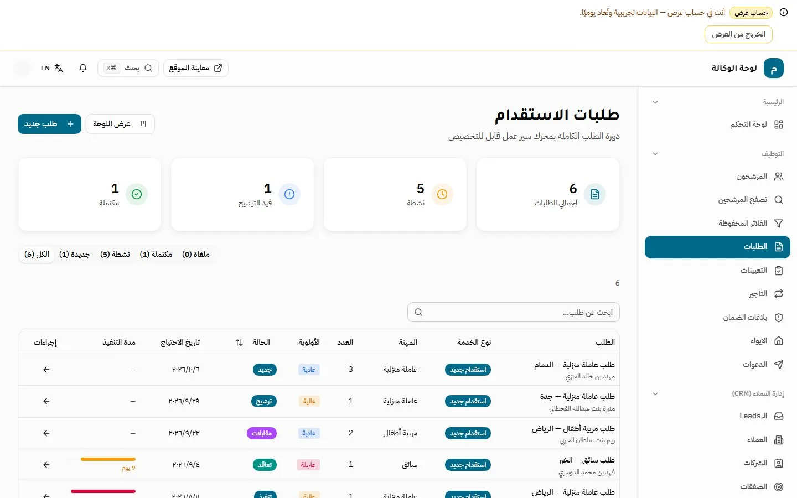
Task: Click الخروج من العرض button
Action: 738,34
